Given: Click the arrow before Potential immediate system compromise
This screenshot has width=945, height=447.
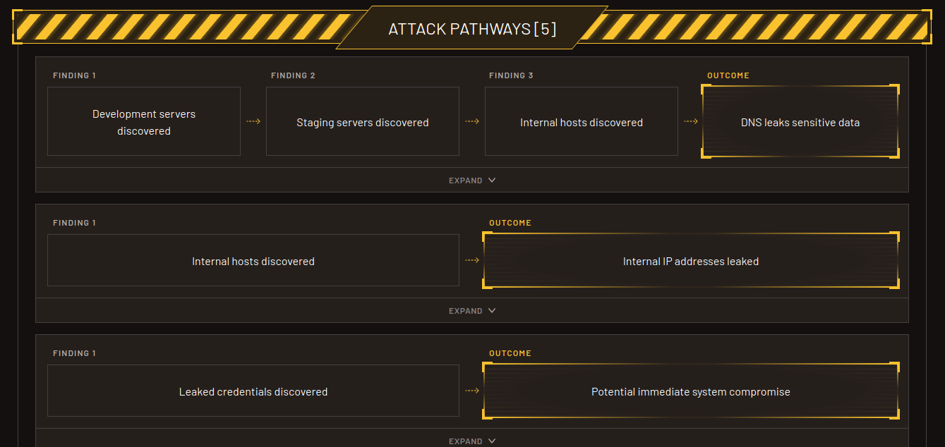Looking at the screenshot, I should (x=471, y=391).
